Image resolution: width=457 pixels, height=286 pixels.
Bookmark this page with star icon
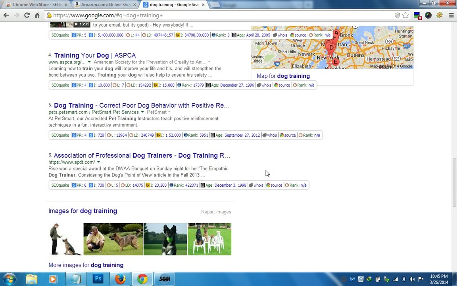[x=405, y=15]
